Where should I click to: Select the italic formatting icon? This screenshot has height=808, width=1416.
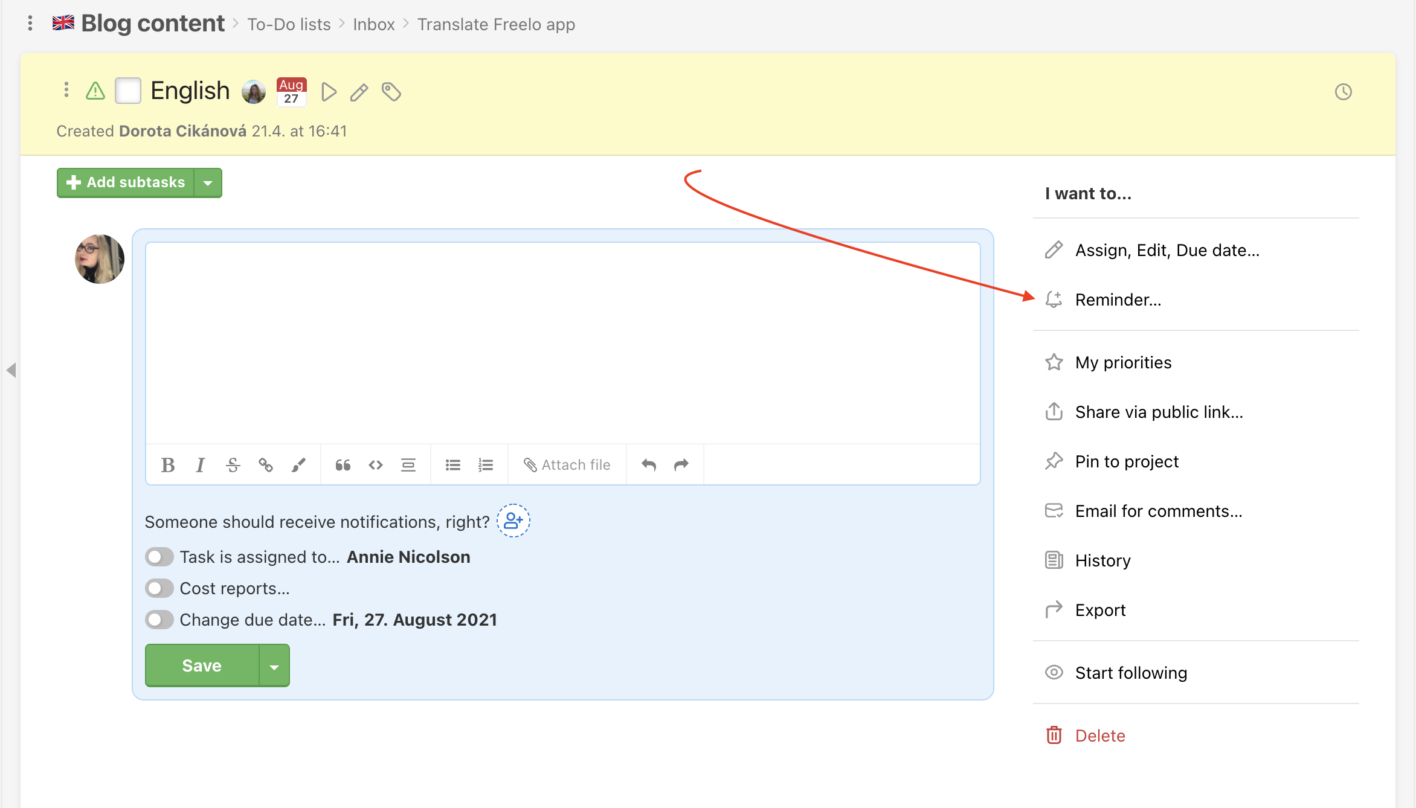coord(201,464)
